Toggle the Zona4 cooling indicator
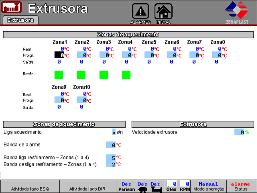The height and width of the screenshot is (193, 257). 126,75
